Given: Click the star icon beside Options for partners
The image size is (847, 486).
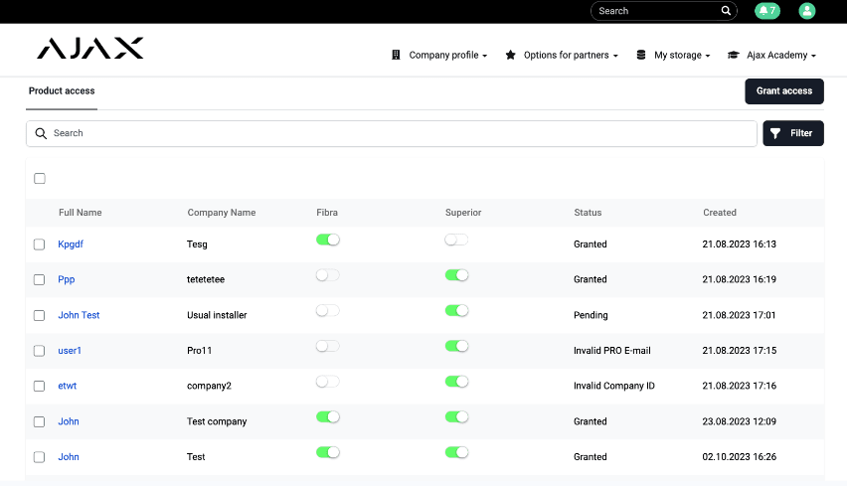Looking at the screenshot, I should coord(510,56).
